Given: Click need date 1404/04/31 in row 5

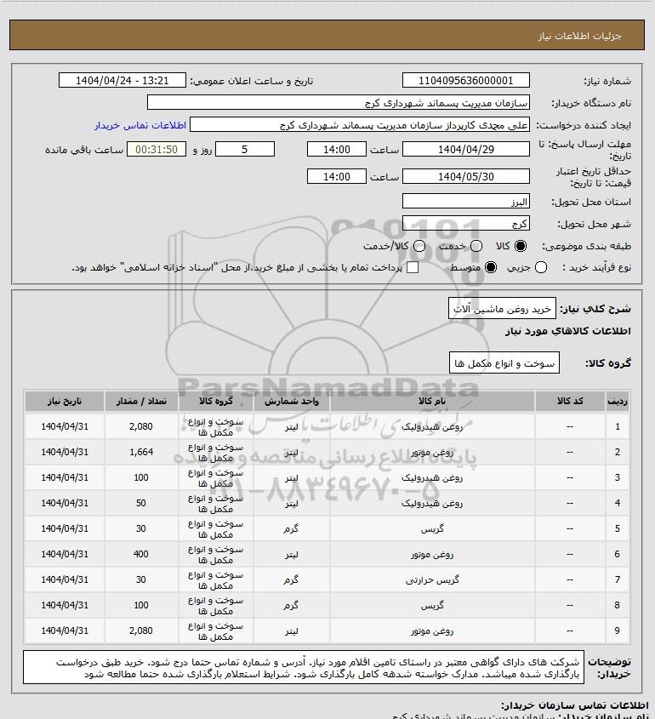Looking at the screenshot, I should point(65,528).
